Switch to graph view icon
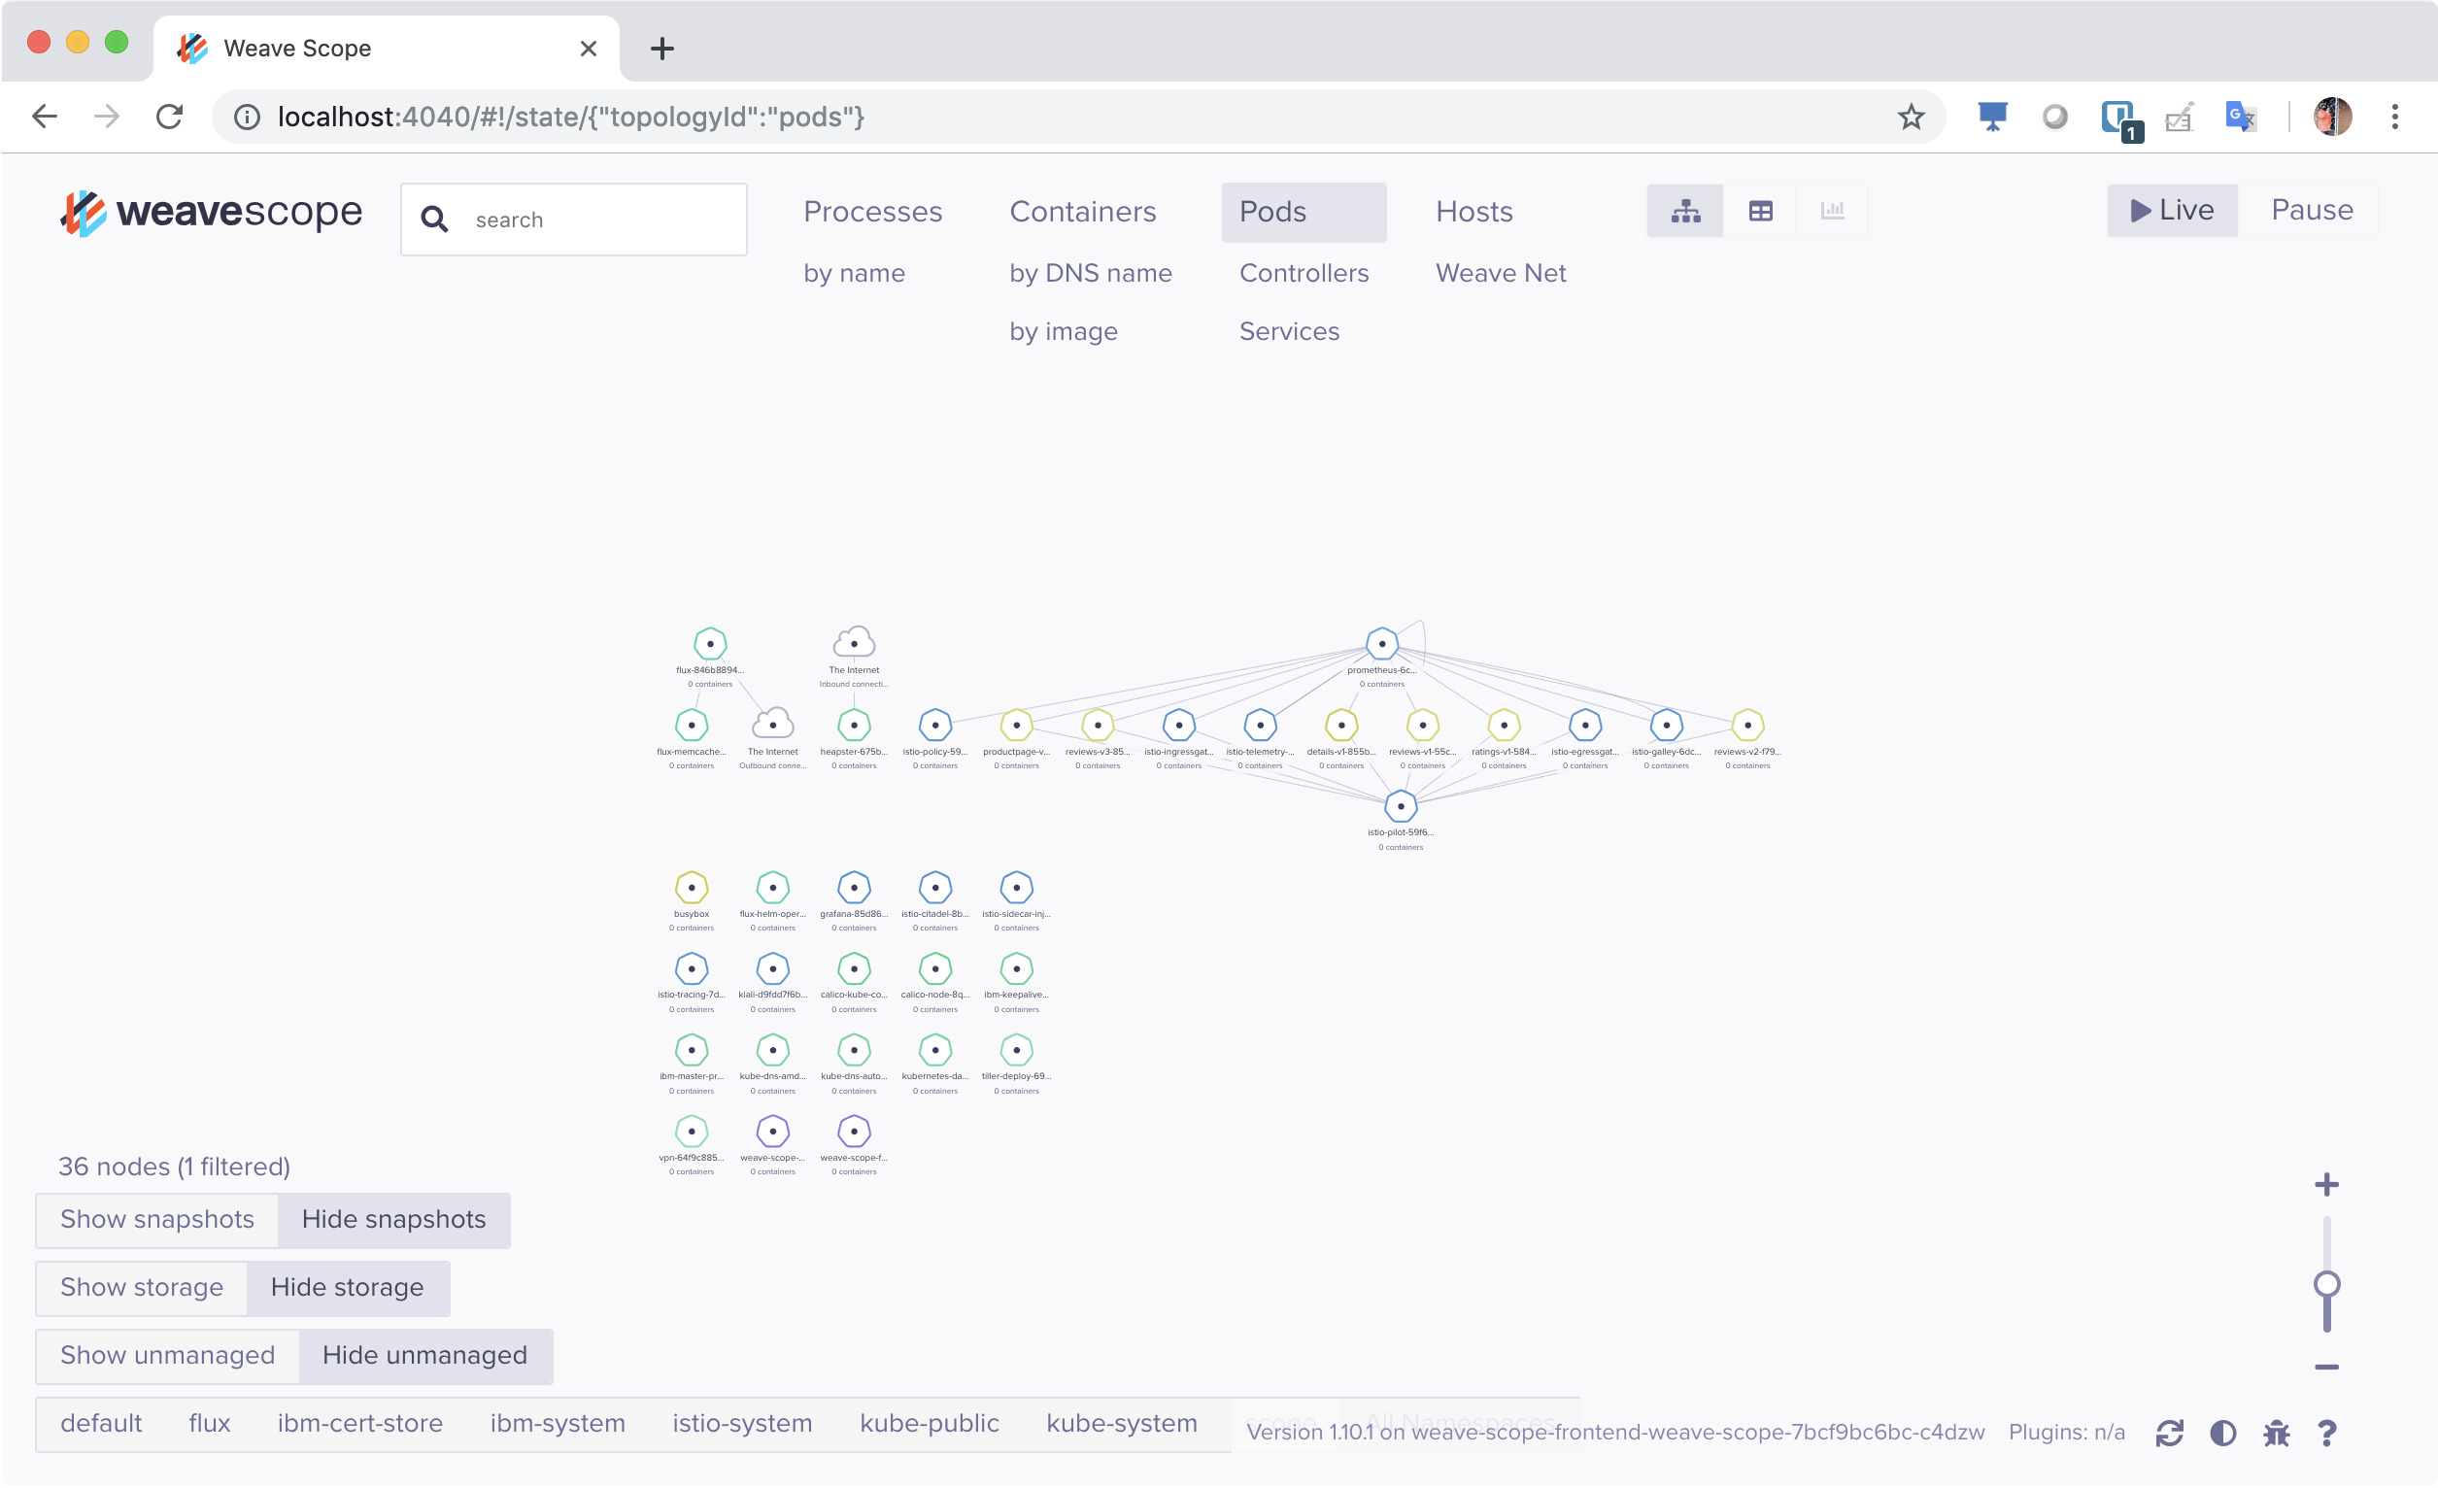The width and height of the screenshot is (2438, 1488). (x=1685, y=211)
